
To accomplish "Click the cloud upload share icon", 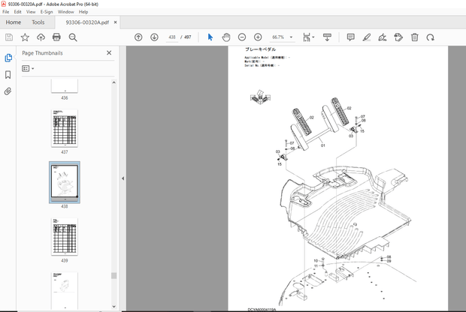I will pos(41,37).
